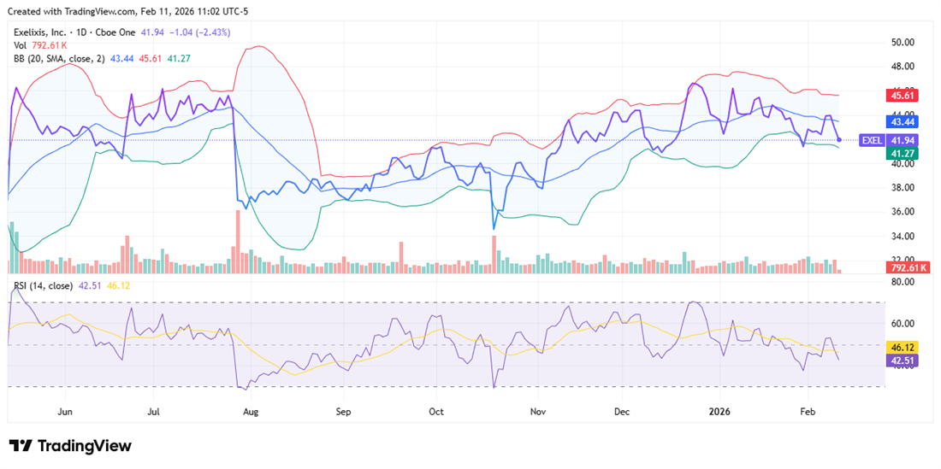This screenshot has height=469, width=941.
Task: Click the purple 42.51 RSI value label
Action: [x=903, y=361]
